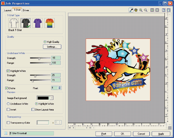Choose the white T-shirt type
This screenshot has height=138, width=174.
13,23
